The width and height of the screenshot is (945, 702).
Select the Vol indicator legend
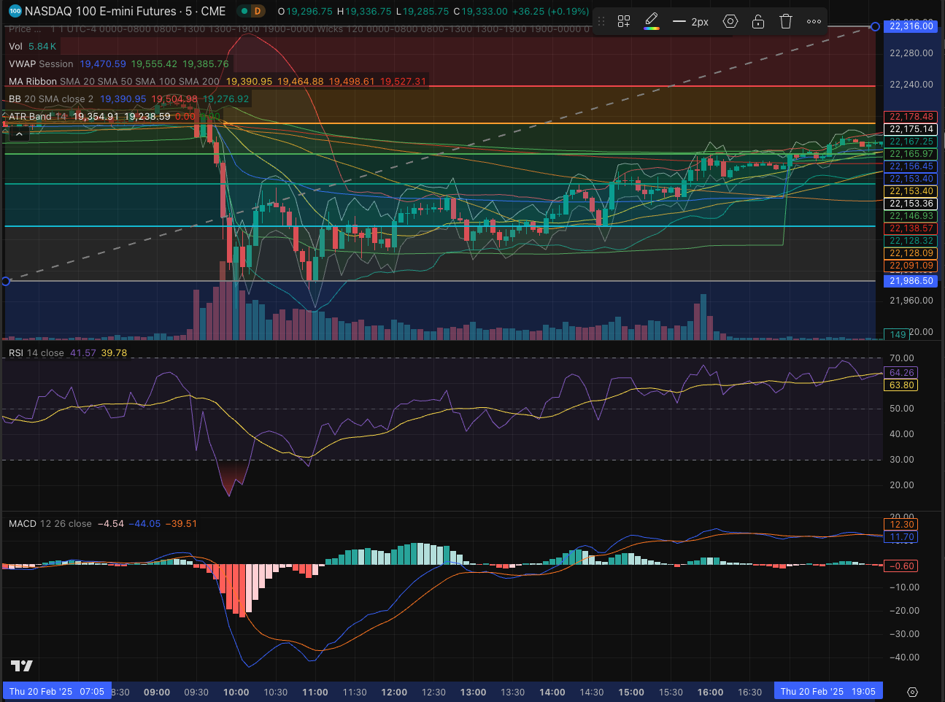15,46
